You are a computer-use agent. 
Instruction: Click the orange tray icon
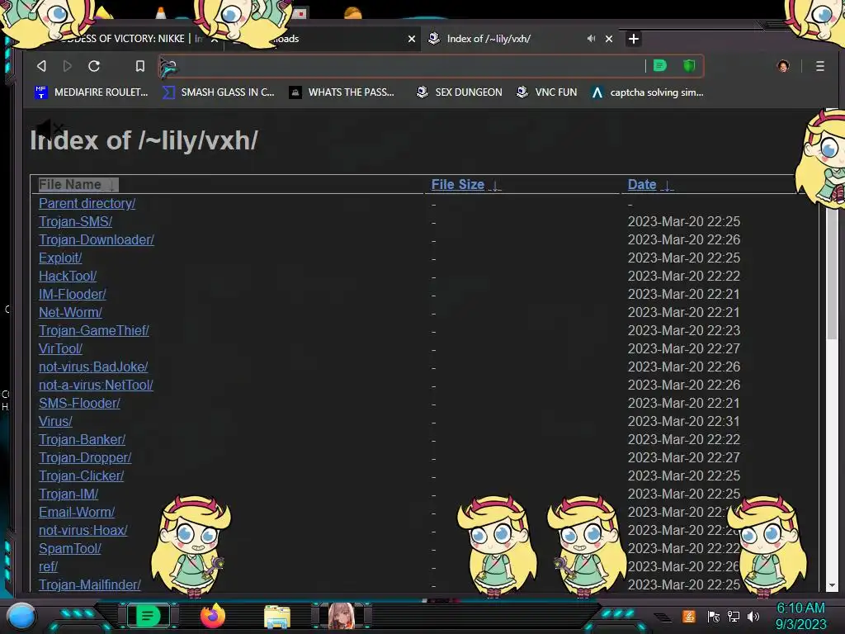click(689, 616)
